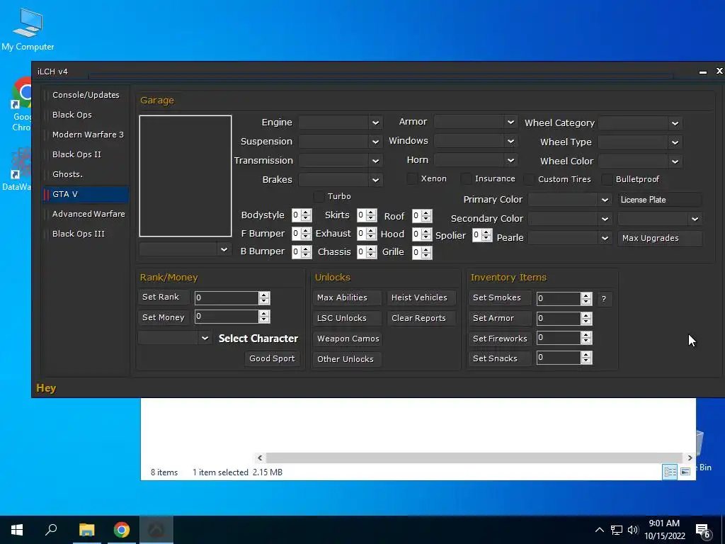Click the Set Rank button
Image resolution: width=725 pixels, height=544 pixels.
click(x=164, y=297)
